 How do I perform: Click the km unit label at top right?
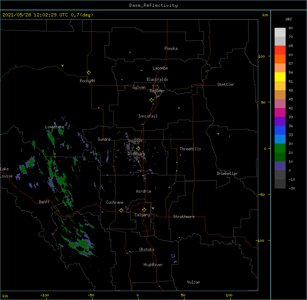click(x=265, y=15)
